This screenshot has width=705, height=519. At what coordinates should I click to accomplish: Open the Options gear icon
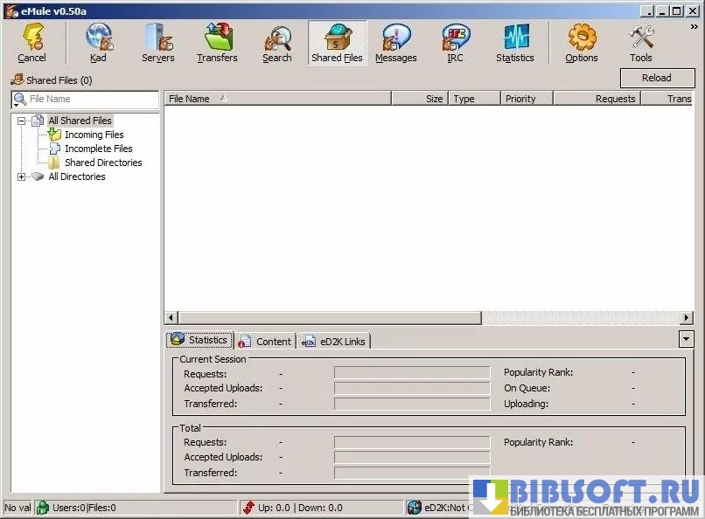tap(581, 43)
